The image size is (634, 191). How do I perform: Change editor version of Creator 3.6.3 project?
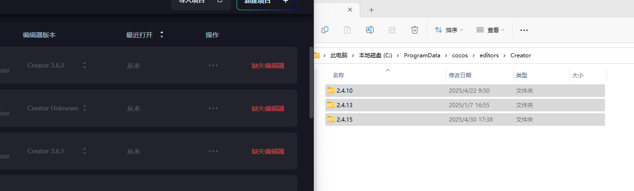click(85, 66)
